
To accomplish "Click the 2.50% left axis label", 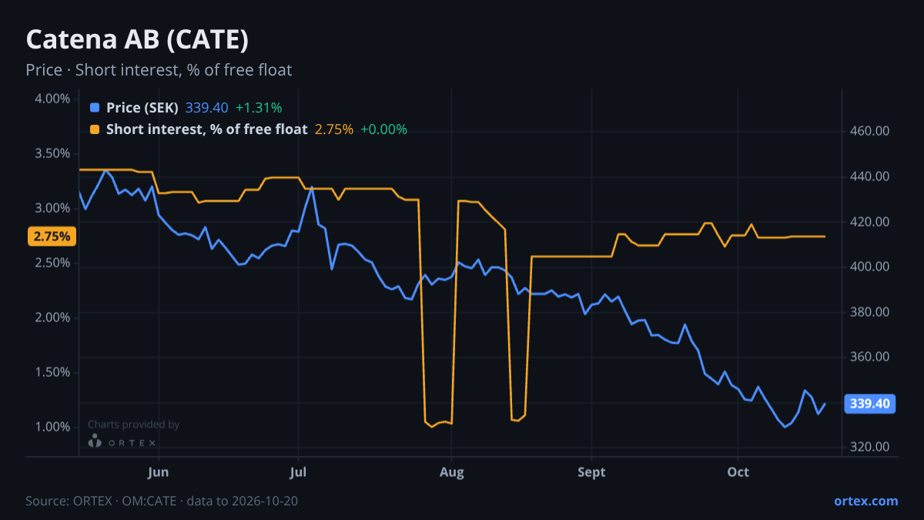I will coord(52,263).
